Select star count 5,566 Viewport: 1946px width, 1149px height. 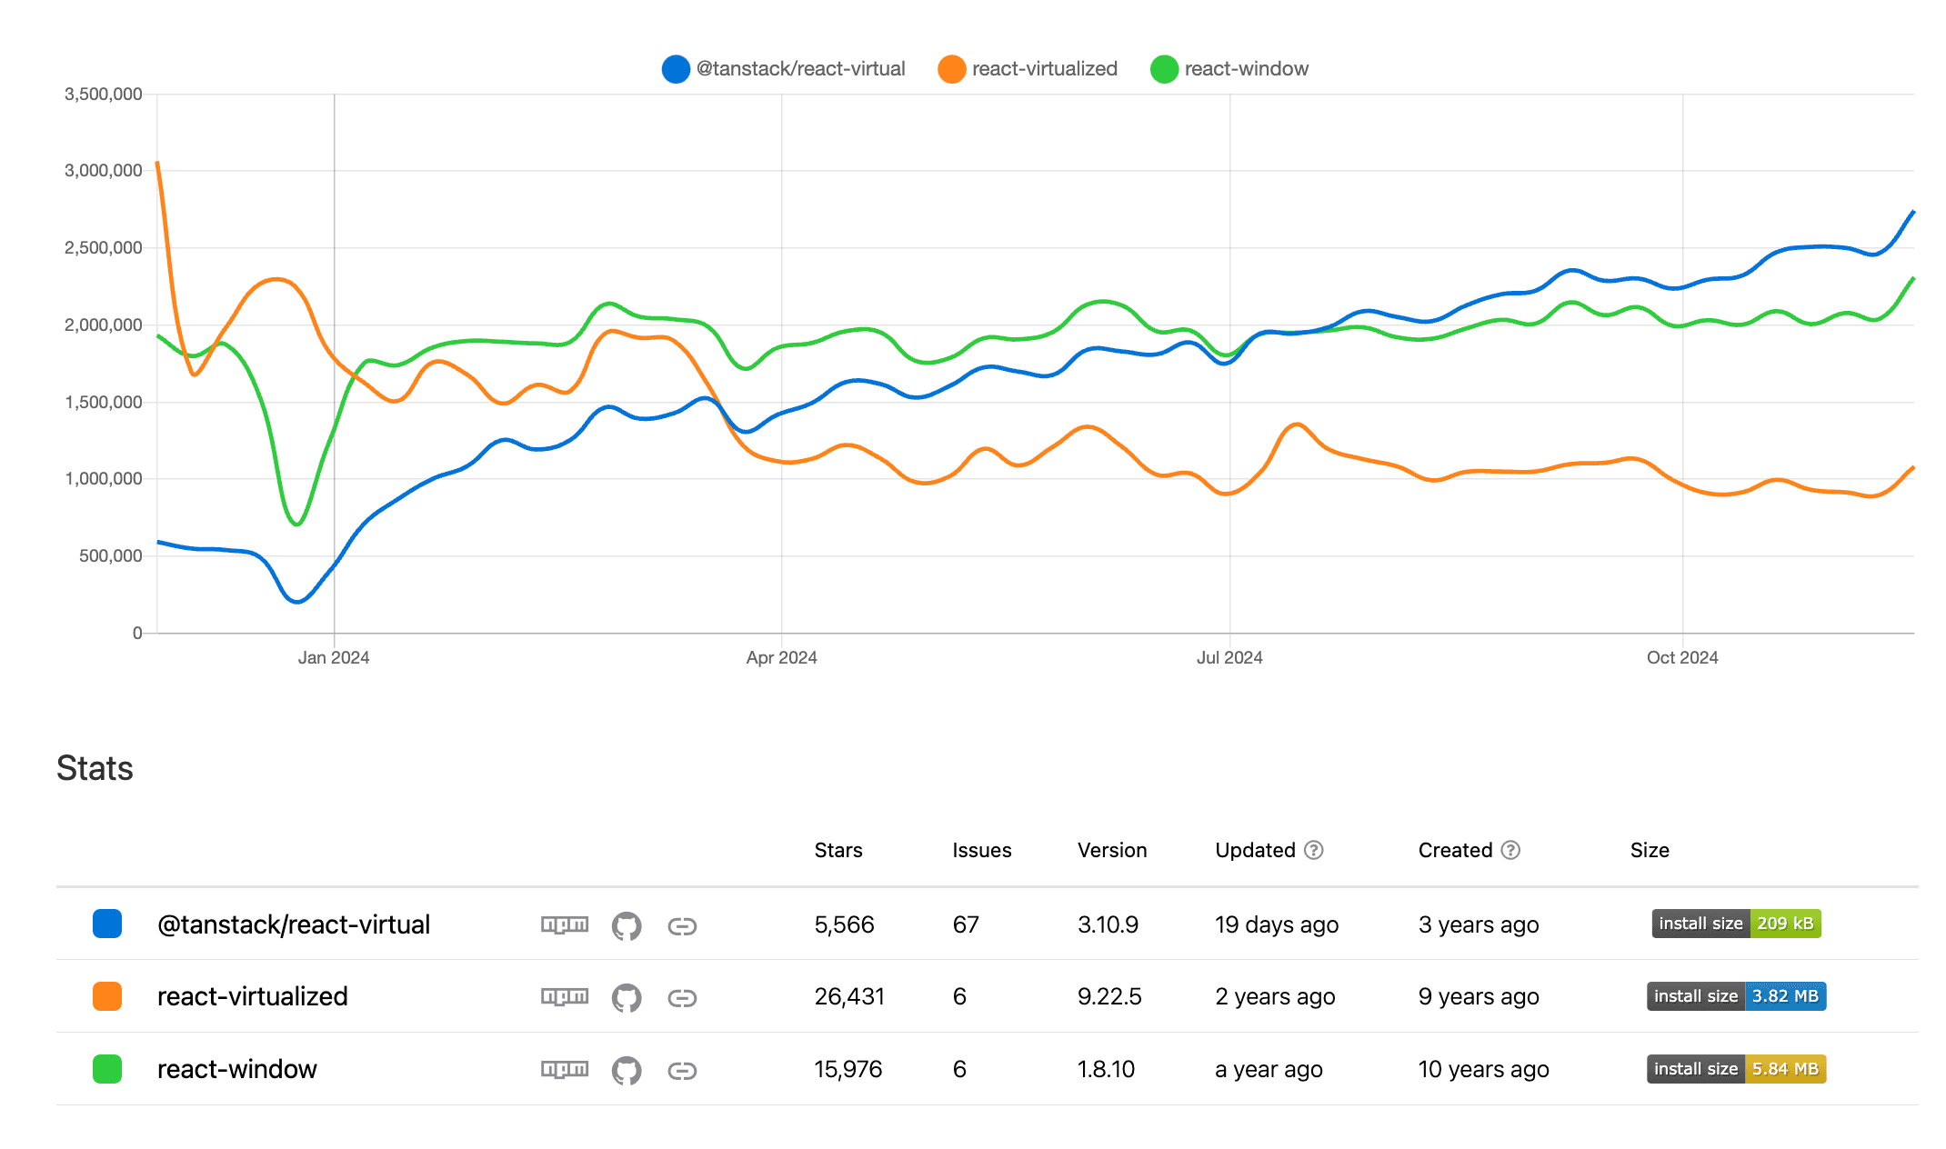point(844,924)
